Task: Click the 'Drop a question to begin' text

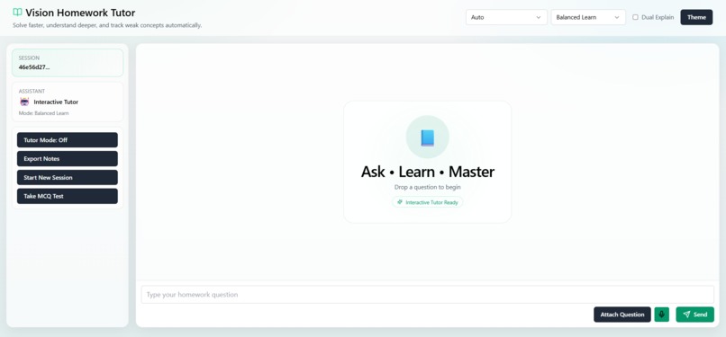Action: click(427, 188)
